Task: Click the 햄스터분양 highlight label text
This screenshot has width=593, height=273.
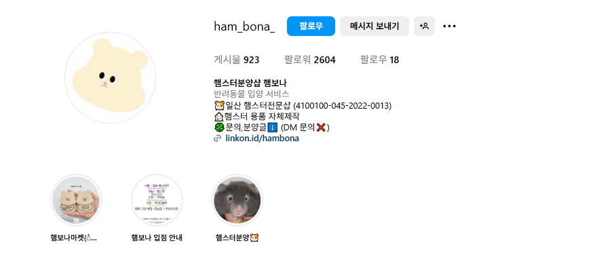Action: pyautogui.click(x=237, y=238)
